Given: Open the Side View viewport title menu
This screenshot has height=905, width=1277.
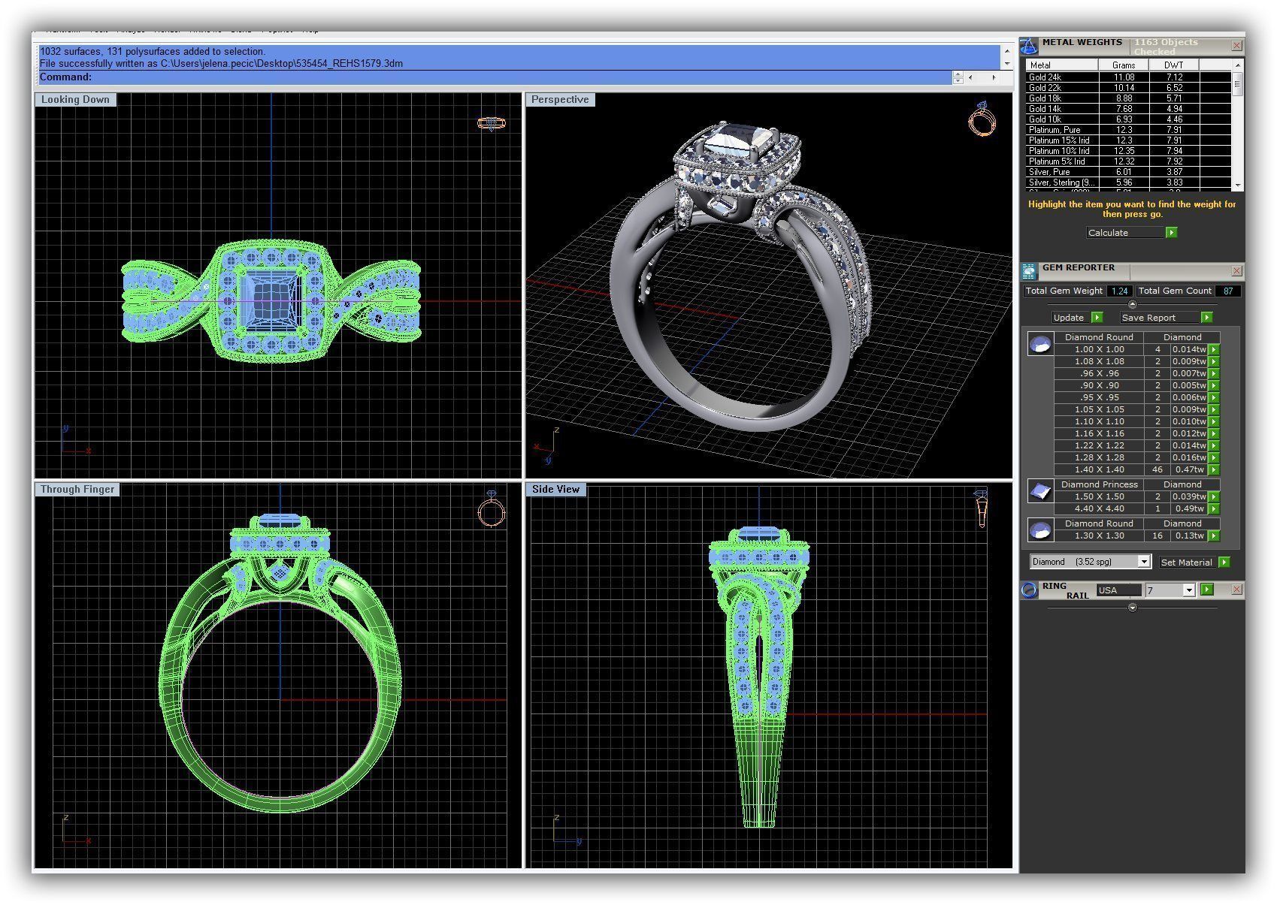Looking at the screenshot, I should point(555,490).
